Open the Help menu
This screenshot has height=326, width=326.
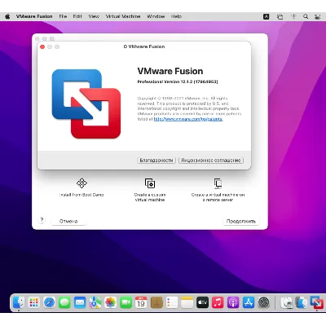176,16
